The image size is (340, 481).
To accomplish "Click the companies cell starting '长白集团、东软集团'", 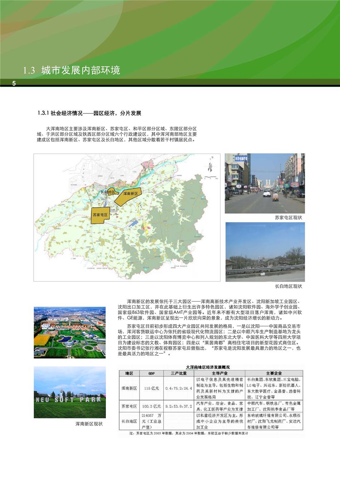I will pos(274,388).
